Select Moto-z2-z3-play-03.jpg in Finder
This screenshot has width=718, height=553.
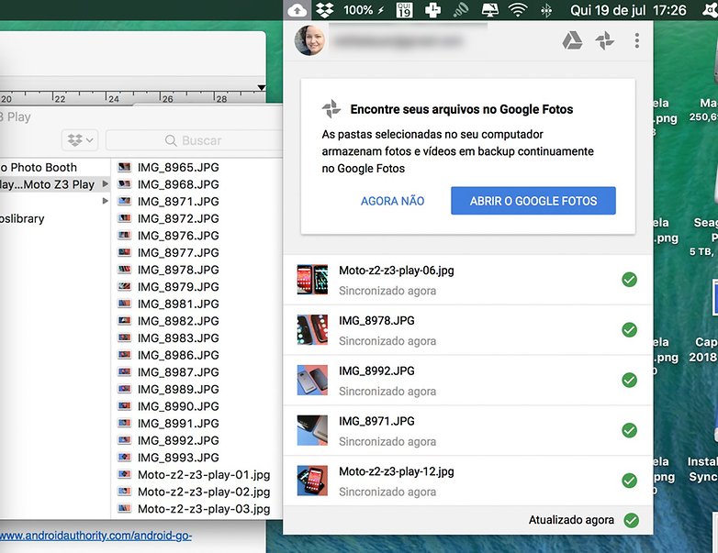[204, 509]
